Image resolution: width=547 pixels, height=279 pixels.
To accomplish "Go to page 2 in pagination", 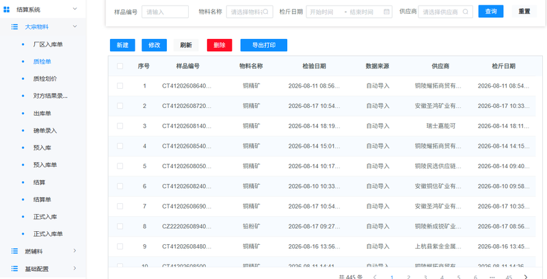I will point(408,277).
